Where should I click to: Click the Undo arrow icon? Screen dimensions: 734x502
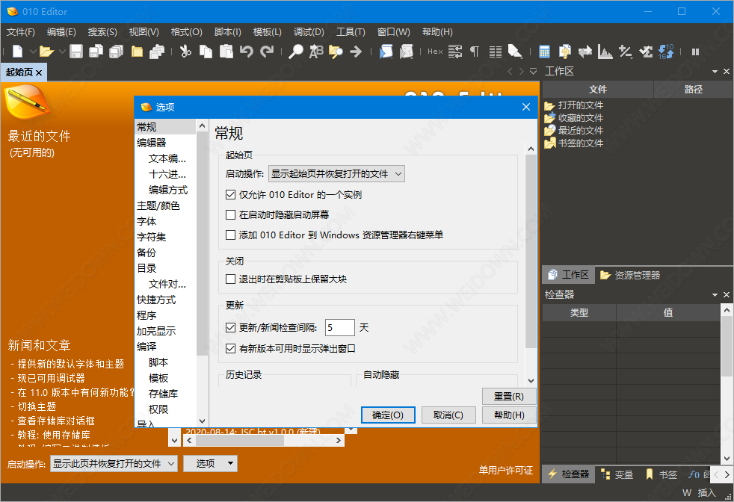point(246,51)
